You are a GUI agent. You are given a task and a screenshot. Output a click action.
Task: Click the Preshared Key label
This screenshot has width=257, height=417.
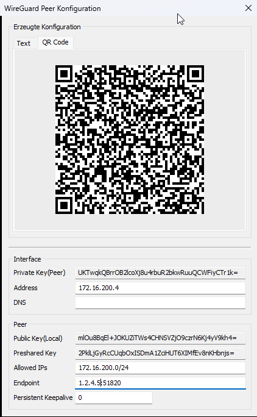click(35, 353)
